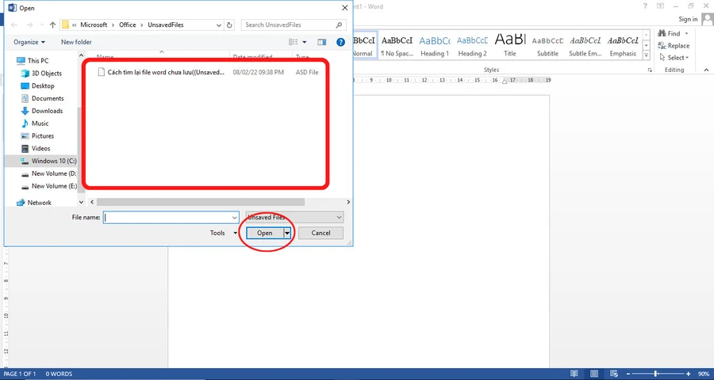Select Office in the address breadcrumb
The width and height of the screenshot is (714, 380).
128,25
